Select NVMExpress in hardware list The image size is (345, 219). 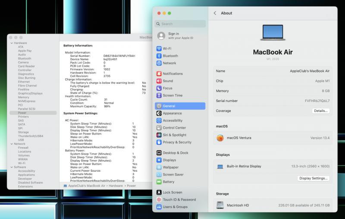[27, 101]
